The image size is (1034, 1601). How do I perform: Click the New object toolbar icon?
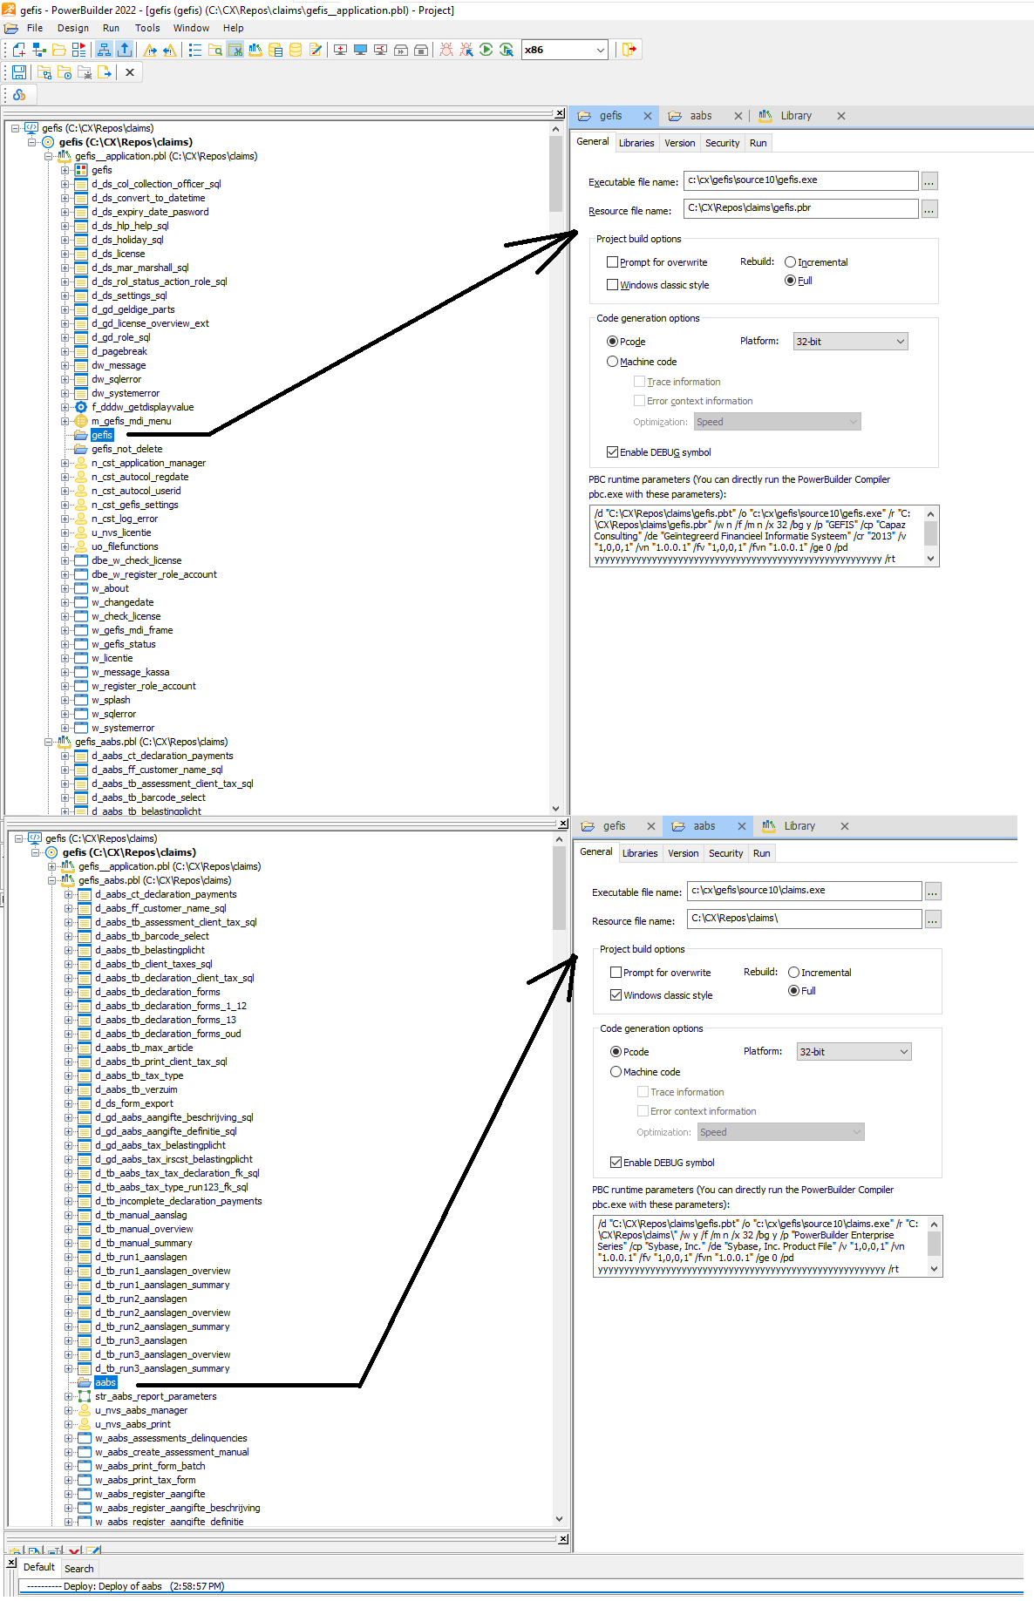click(18, 50)
